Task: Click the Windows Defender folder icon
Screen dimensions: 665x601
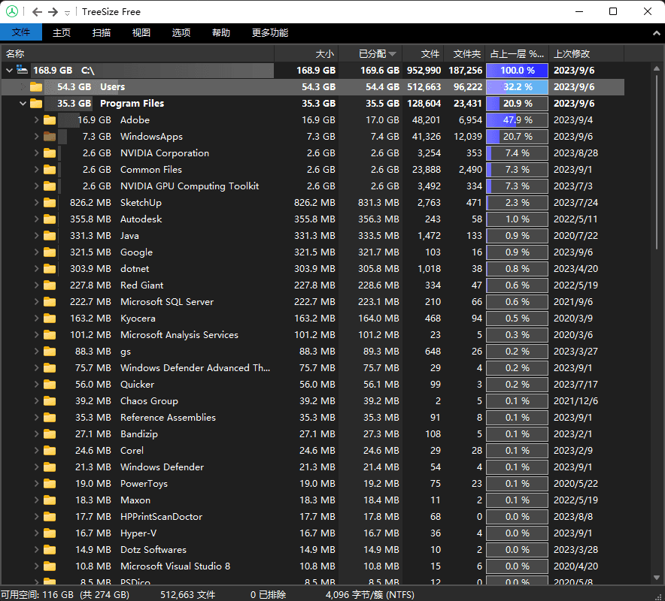Action: [50, 467]
